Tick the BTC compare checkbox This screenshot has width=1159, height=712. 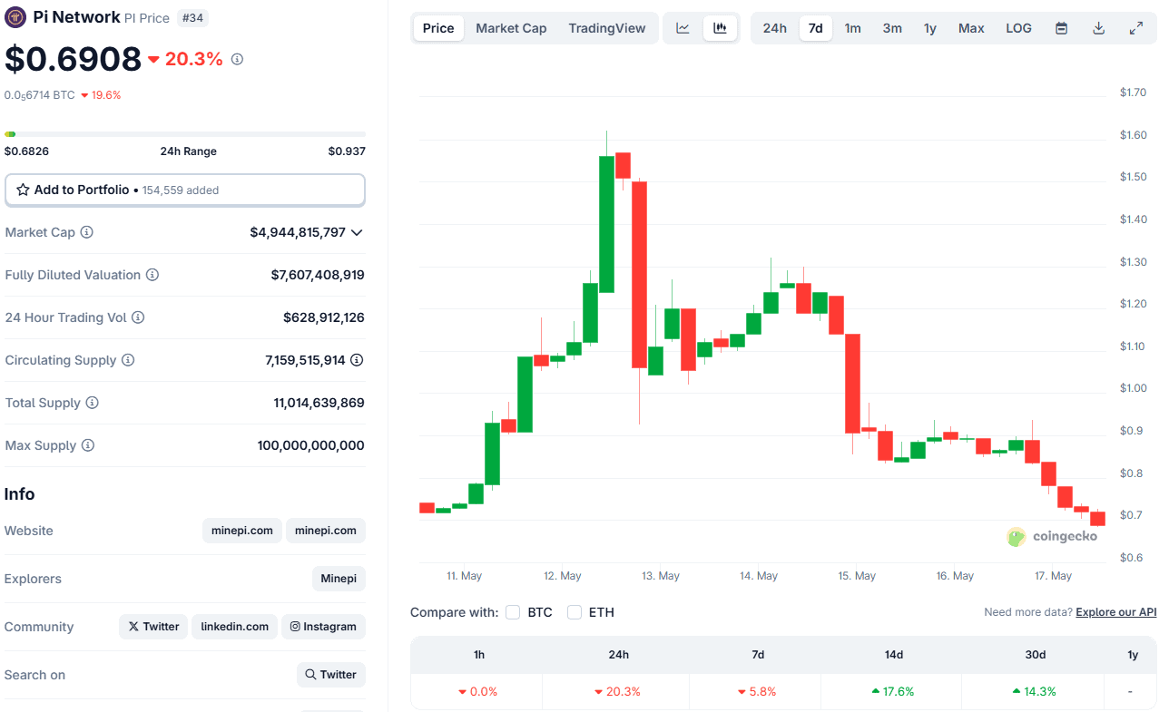[x=513, y=612]
